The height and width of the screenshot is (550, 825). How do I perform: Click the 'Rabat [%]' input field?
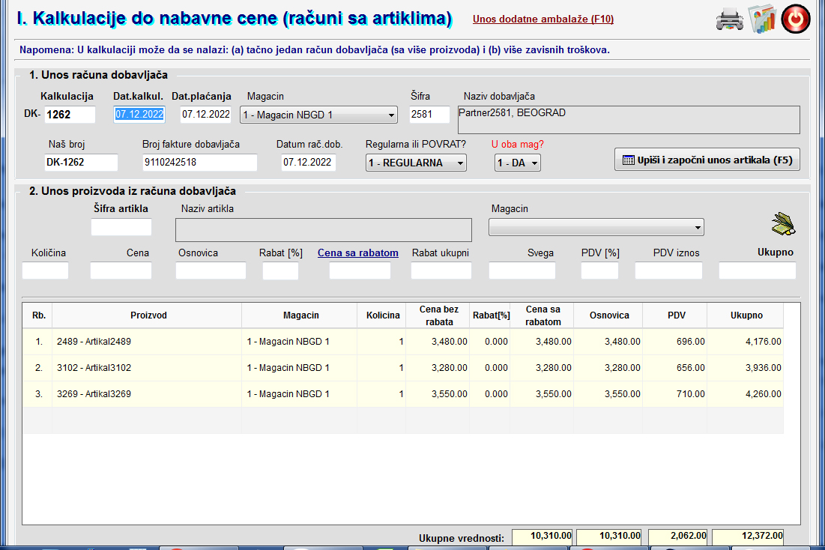point(280,271)
